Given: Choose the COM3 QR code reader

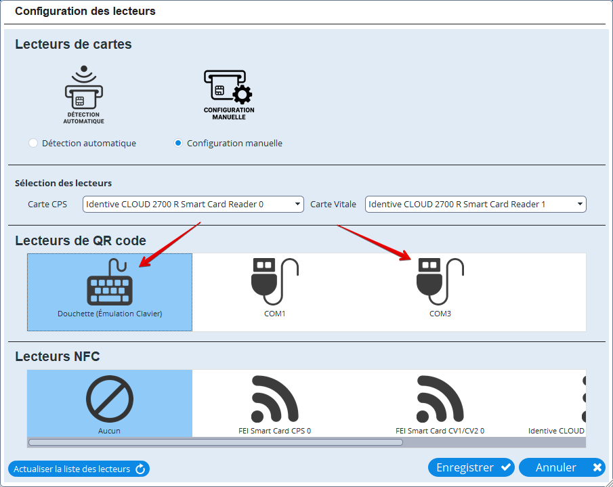Looking at the screenshot, I should tap(440, 284).
